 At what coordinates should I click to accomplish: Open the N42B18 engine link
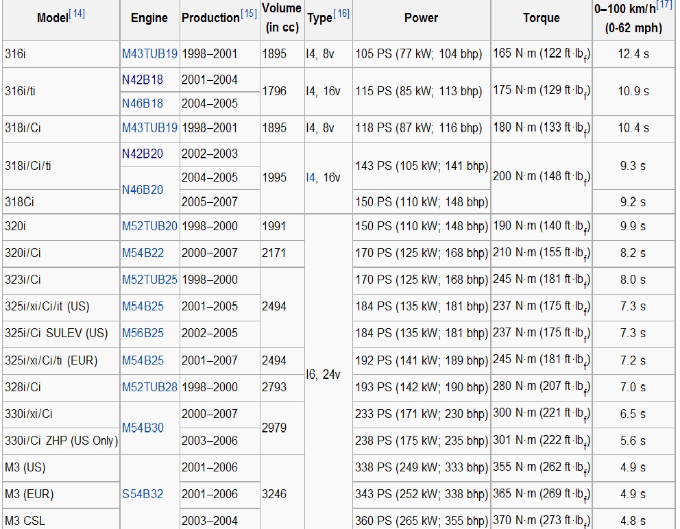point(143,80)
